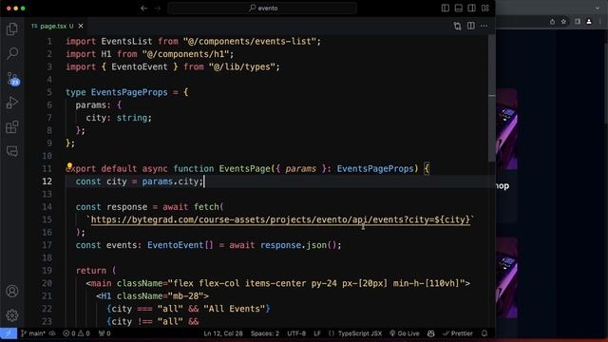Viewport: 608px width, 342px height.
Task: Open the bytegrad.com events API link
Action: [x=280, y=219]
